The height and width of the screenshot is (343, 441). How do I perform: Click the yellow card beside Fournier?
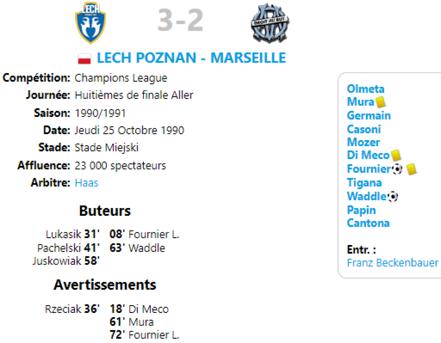[x=411, y=169]
